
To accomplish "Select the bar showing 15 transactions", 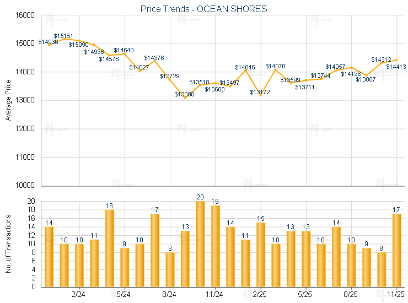I will click(x=261, y=255).
